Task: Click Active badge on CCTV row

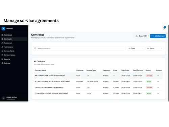Action: point(149,93)
